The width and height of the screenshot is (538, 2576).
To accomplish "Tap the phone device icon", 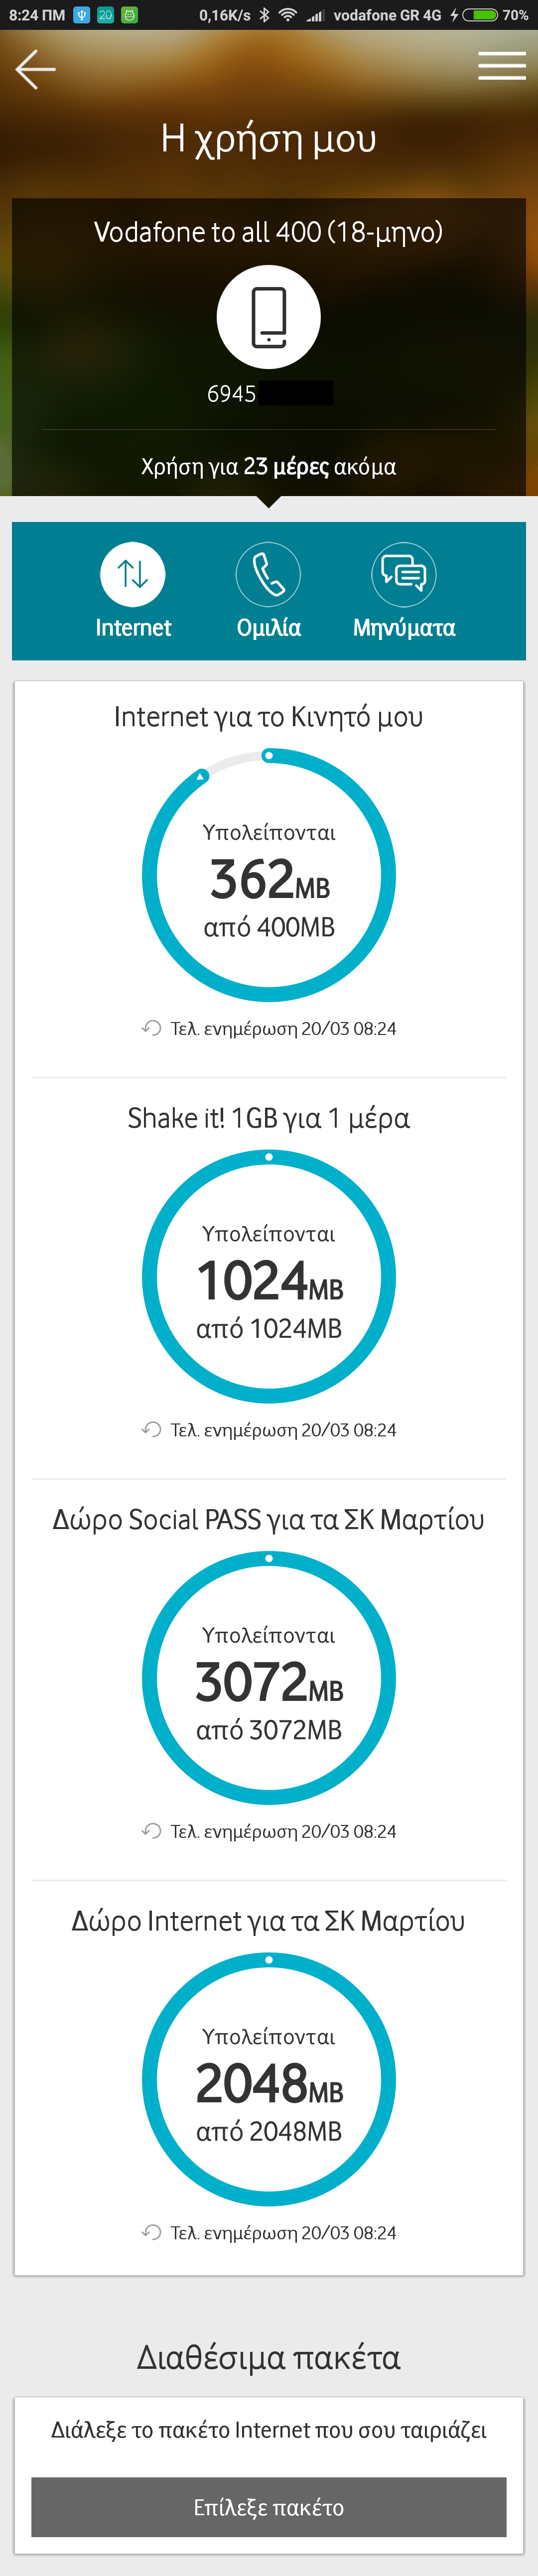I will click(x=268, y=316).
